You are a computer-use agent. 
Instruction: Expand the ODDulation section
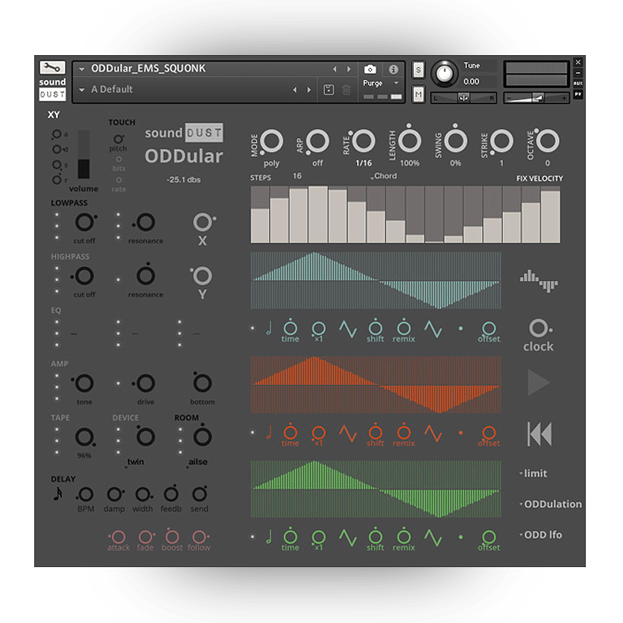coord(550,504)
